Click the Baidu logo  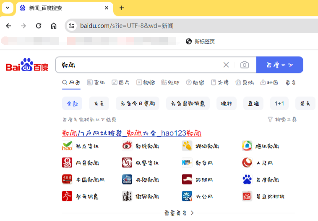coord(27,65)
